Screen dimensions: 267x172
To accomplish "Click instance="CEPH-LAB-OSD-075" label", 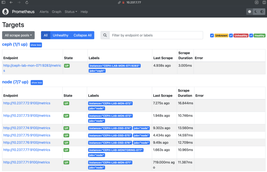I will pos(110,136).
